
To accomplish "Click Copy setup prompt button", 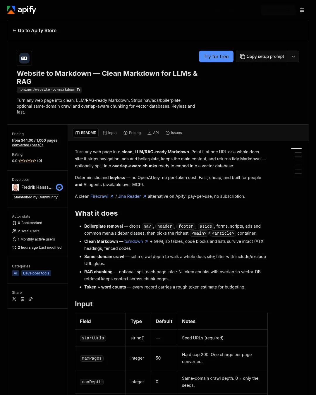I will [262, 56].
